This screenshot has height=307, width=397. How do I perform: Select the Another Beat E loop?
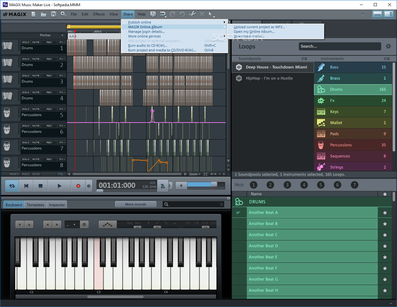tap(312, 257)
